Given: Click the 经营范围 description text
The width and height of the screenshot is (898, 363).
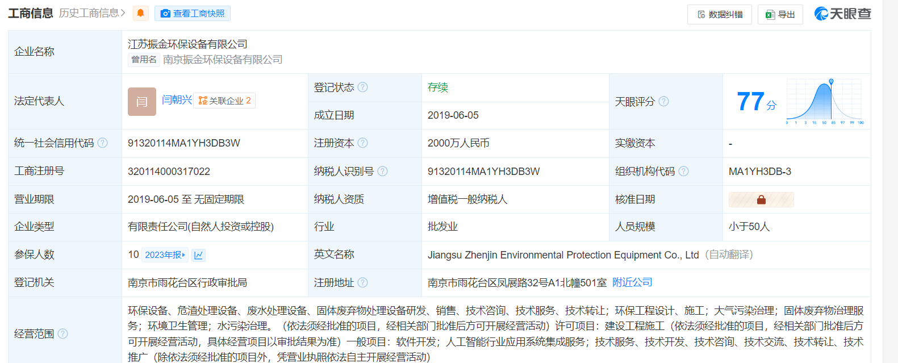Looking at the screenshot, I should click(496, 333).
